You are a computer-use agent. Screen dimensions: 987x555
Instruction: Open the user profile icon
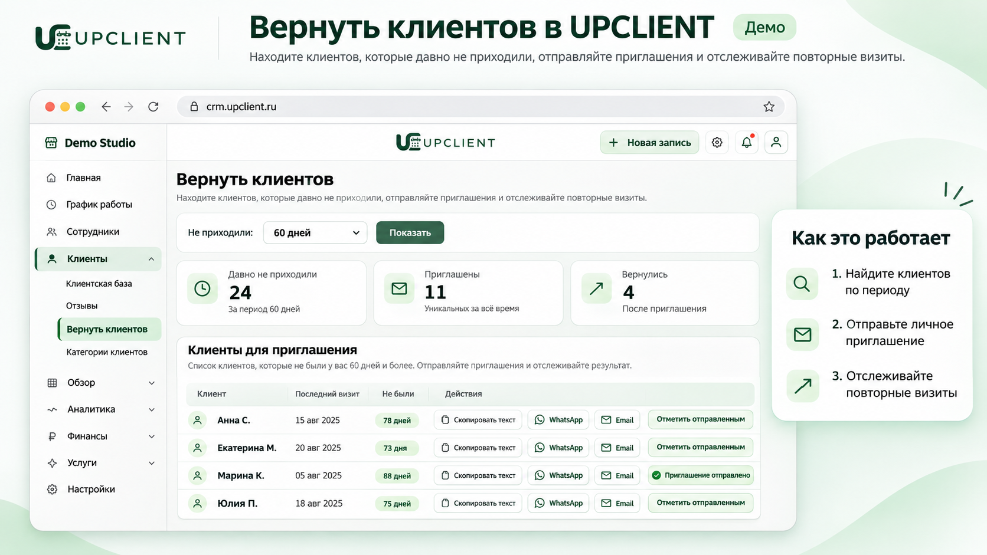776,143
